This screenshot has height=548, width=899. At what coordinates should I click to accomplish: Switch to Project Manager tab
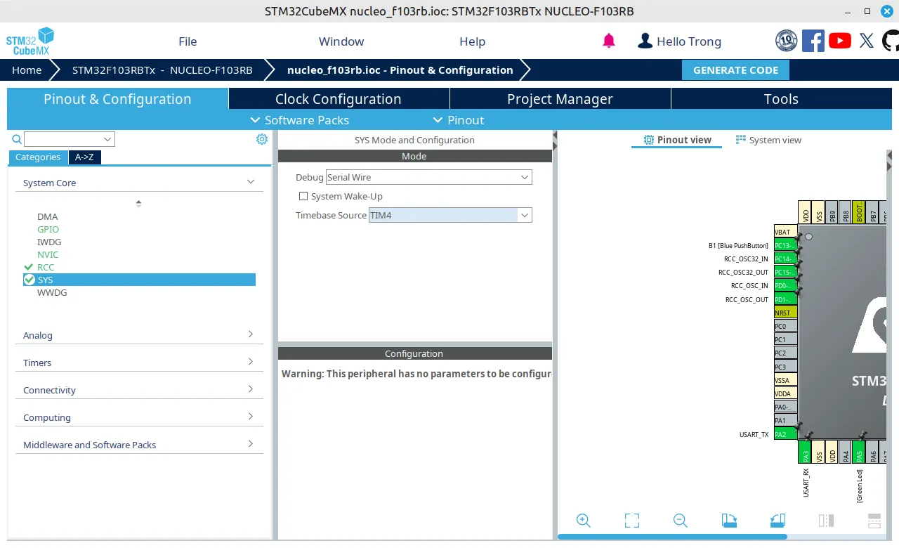560,99
